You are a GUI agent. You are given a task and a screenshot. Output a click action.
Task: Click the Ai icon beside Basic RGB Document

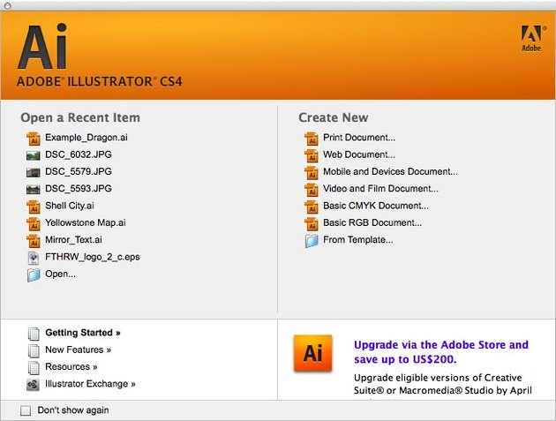point(312,223)
